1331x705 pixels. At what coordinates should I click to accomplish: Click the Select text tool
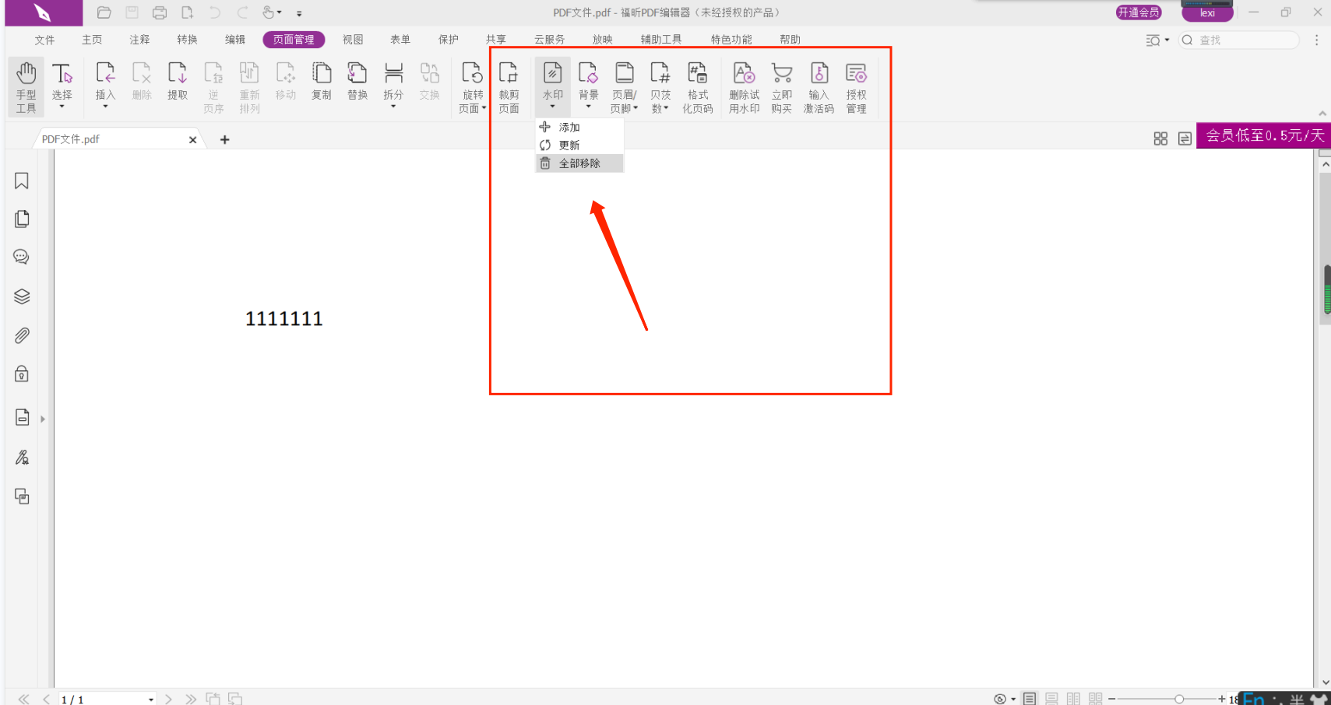pyautogui.click(x=62, y=81)
